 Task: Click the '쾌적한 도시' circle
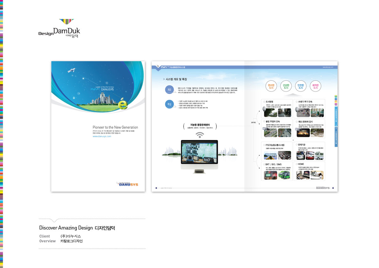[x=315, y=86]
